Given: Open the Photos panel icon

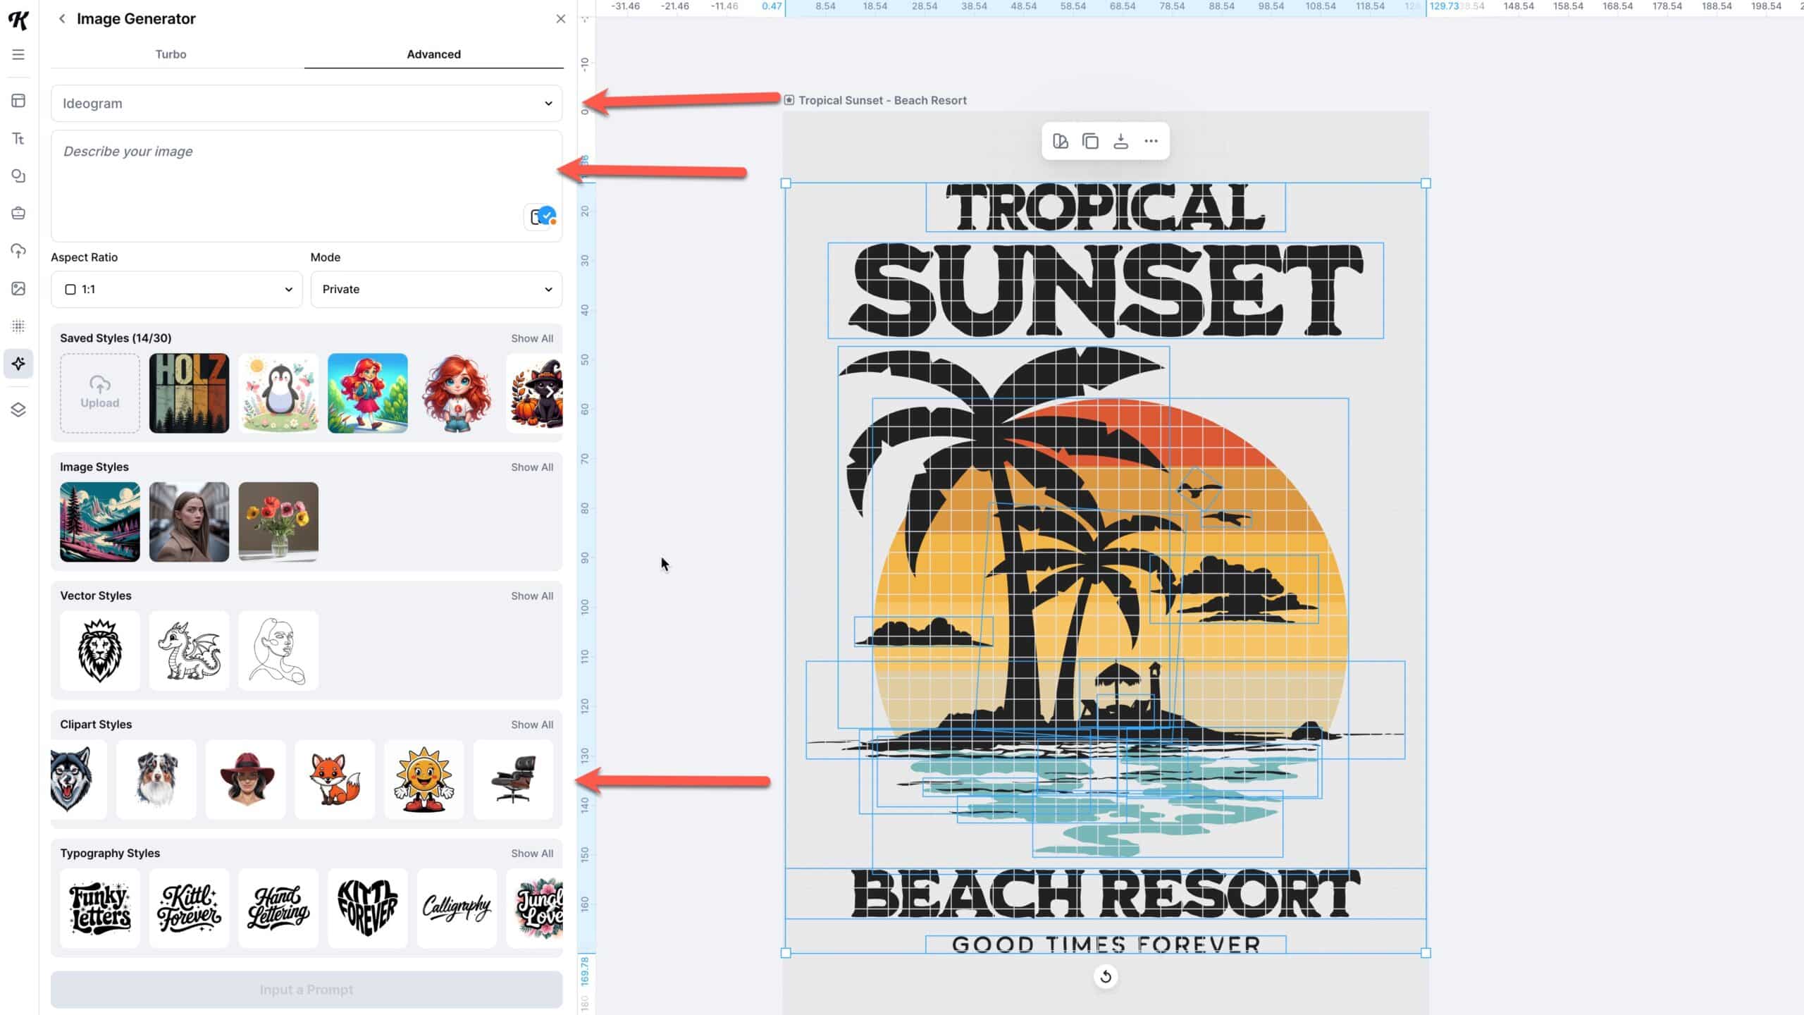Looking at the screenshot, I should click(18, 288).
